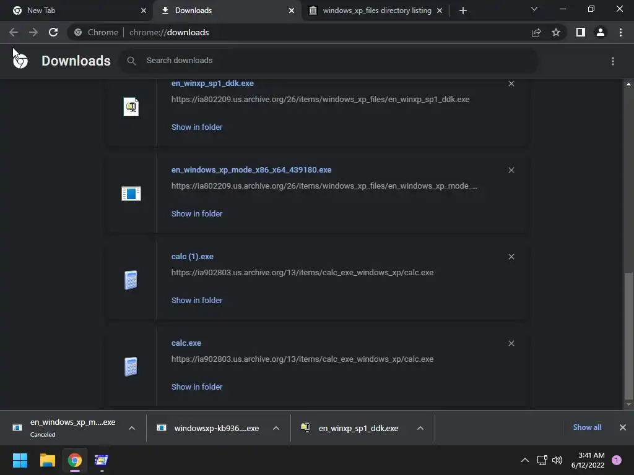Bookmark this tab with the star icon
634x475 pixels.
(556, 32)
